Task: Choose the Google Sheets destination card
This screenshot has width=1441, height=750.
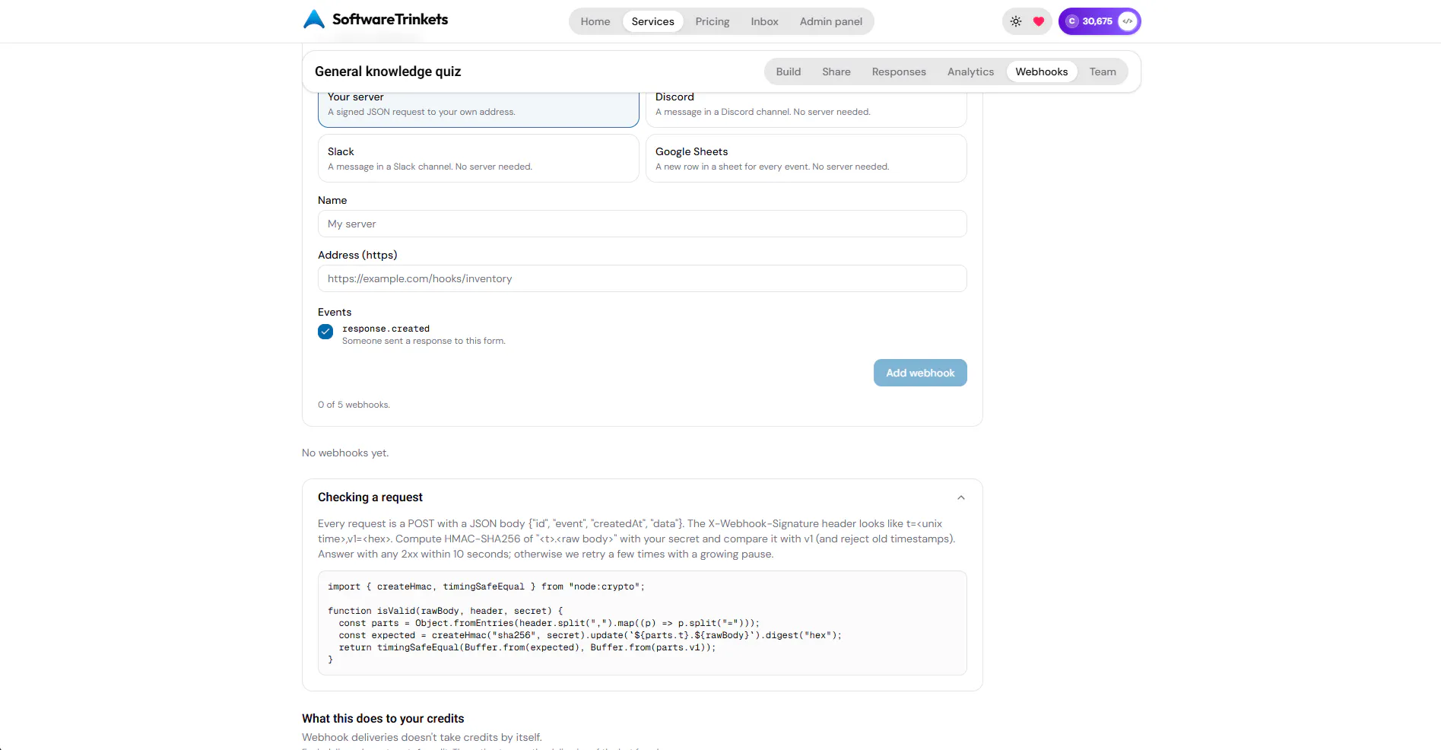Action: [806, 158]
